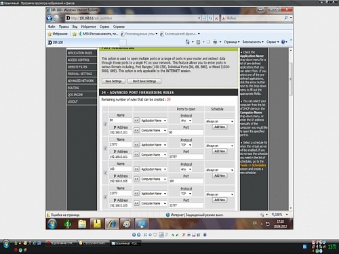Click the Windows Start orb in bottom-left corner
This screenshot has height=254, width=339.
pyautogui.click(x=6, y=244)
